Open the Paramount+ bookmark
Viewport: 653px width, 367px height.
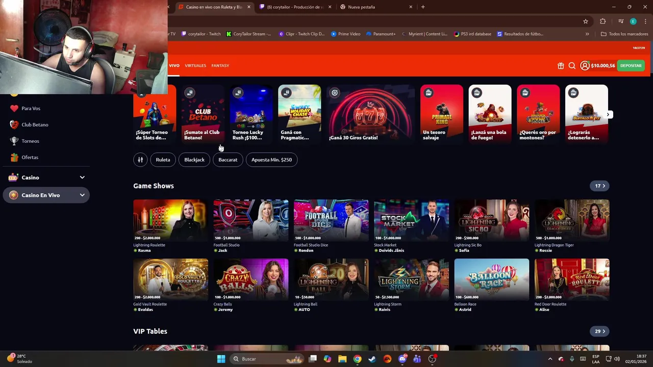(x=381, y=34)
